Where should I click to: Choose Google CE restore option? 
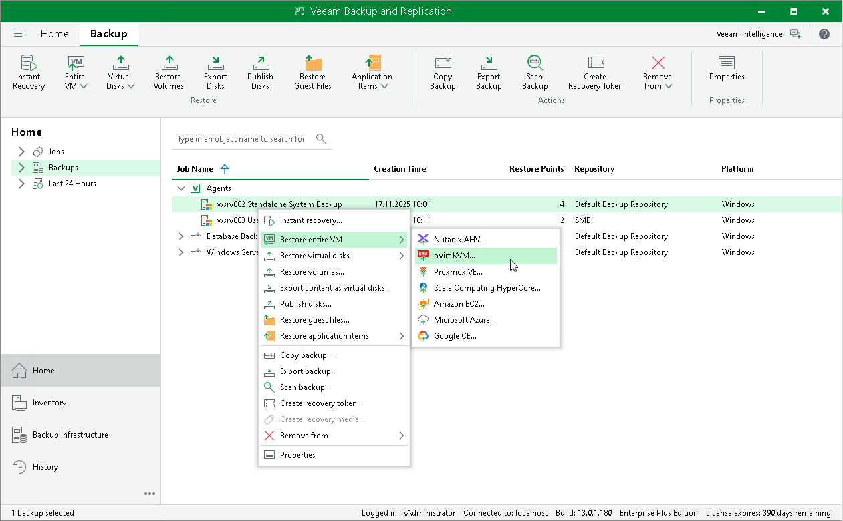pos(486,336)
